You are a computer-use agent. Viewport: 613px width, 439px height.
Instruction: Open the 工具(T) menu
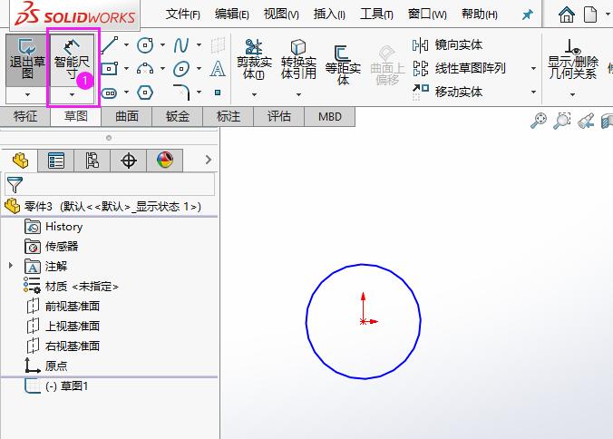(376, 15)
